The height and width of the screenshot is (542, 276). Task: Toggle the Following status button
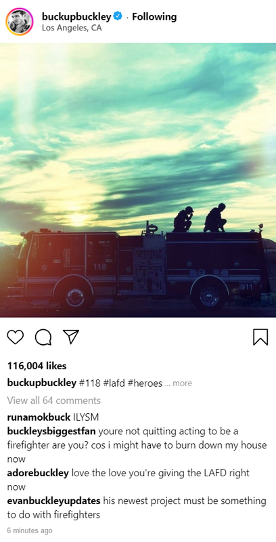click(154, 16)
